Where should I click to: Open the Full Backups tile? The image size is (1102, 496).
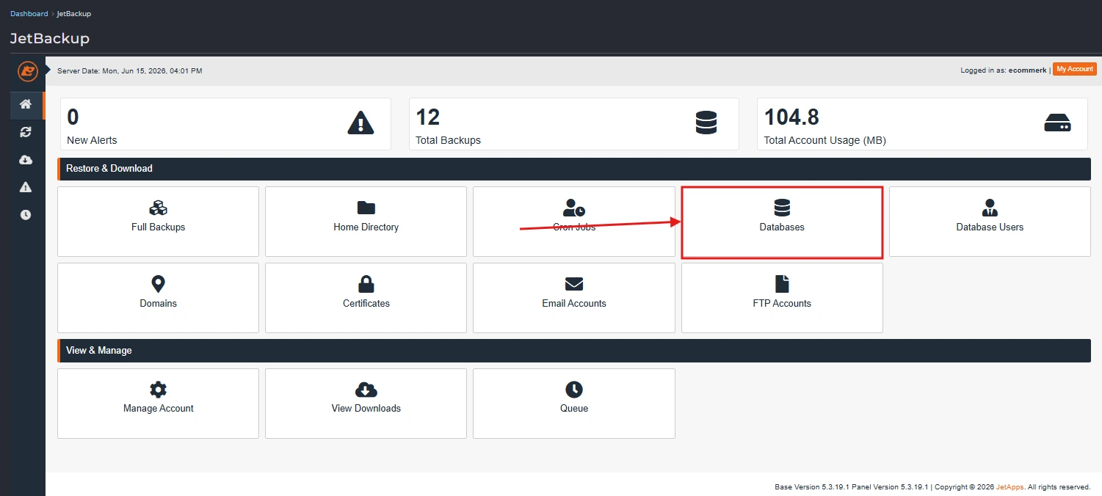158,222
